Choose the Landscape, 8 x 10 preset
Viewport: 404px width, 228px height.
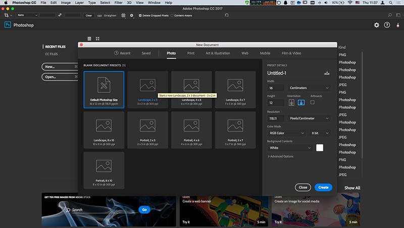(104, 130)
